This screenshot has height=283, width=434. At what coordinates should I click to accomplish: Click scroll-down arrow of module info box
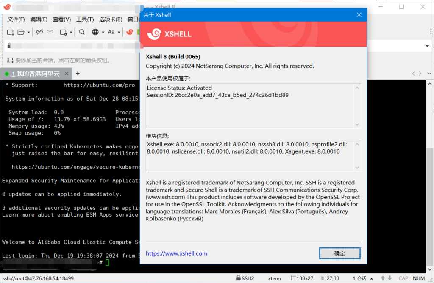[357, 168]
